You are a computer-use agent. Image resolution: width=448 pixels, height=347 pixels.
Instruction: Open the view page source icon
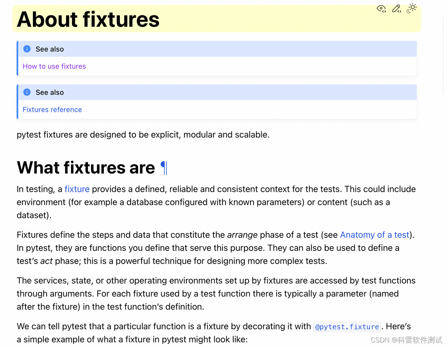(x=381, y=9)
